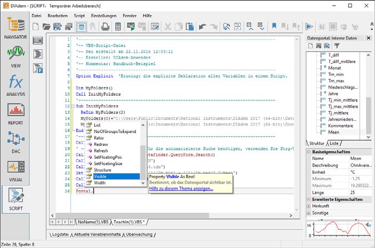Save all scripts with multi-disk icon
The height and width of the screenshot is (248, 375).
pyautogui.click(x=68, y=27)
